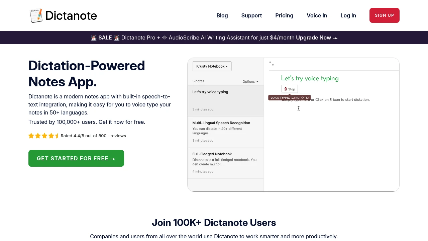Follow the Upgrade Now sale link
Viewport: 428px width, 241px height.
(317, 37)
